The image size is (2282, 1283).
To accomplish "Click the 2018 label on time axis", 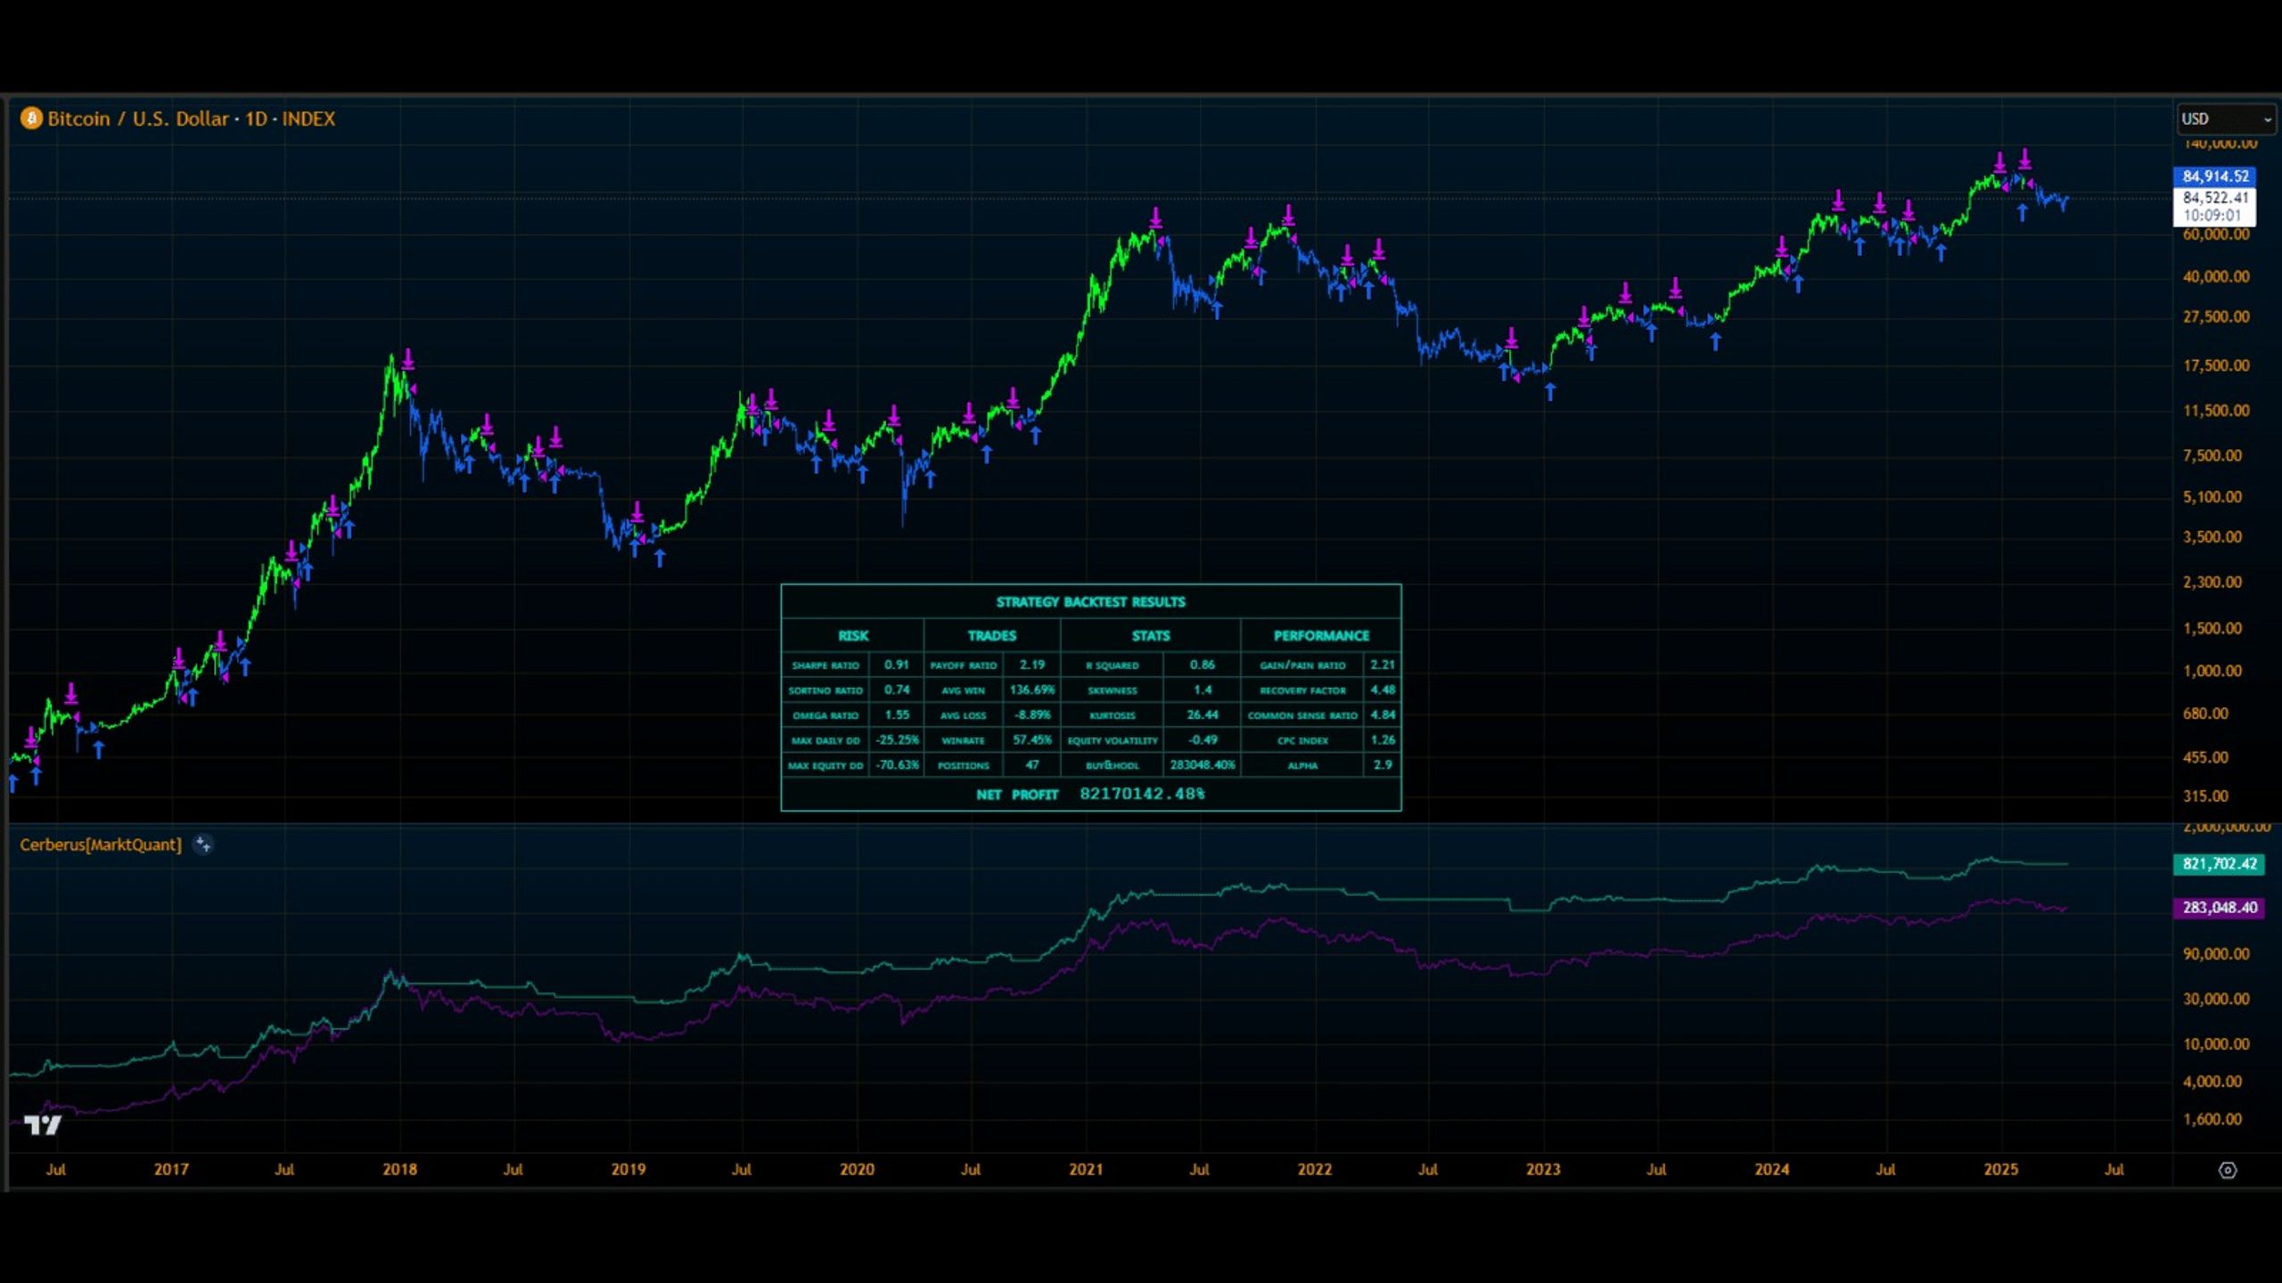I will [399, 1169].
